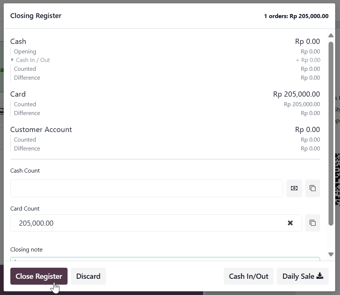Expand the Cash In / Out details
Viewport: 340px width, 295px height.
point(12,60)
